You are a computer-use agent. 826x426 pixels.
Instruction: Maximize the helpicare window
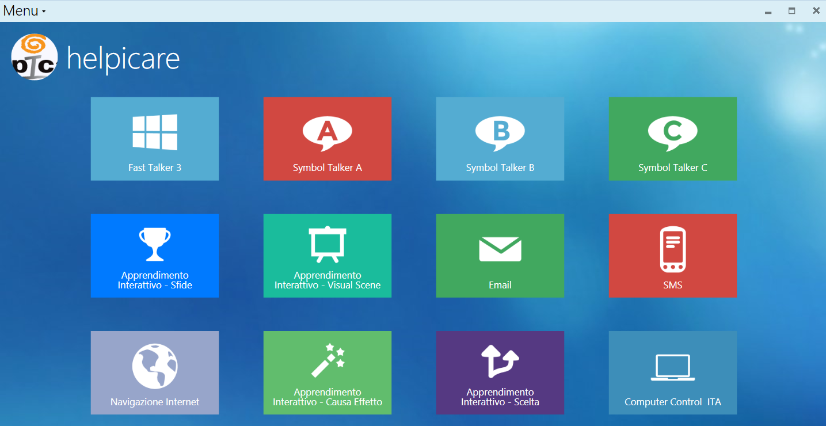coord(791,11)
